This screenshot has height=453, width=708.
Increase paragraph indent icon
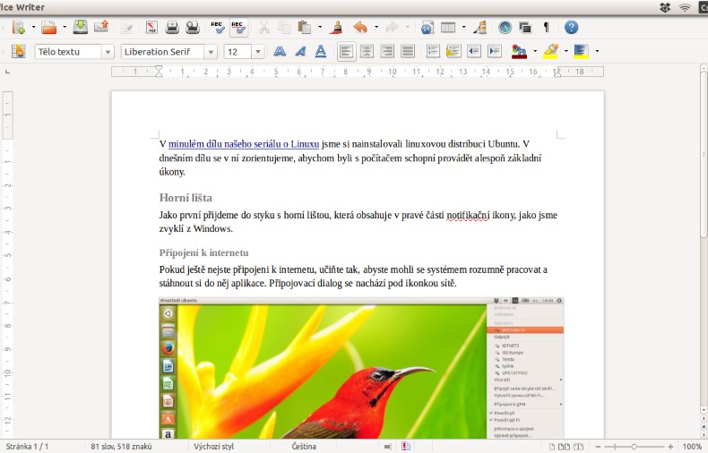coord(495,51)
